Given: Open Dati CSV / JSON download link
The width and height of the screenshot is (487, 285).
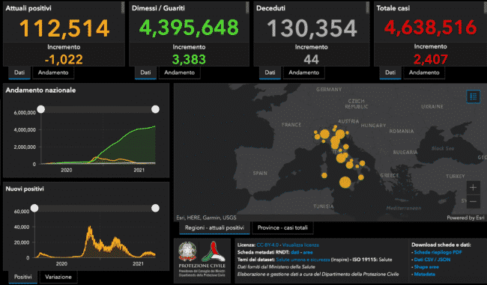Looking at the screenshot, I should tap(432, 260).
